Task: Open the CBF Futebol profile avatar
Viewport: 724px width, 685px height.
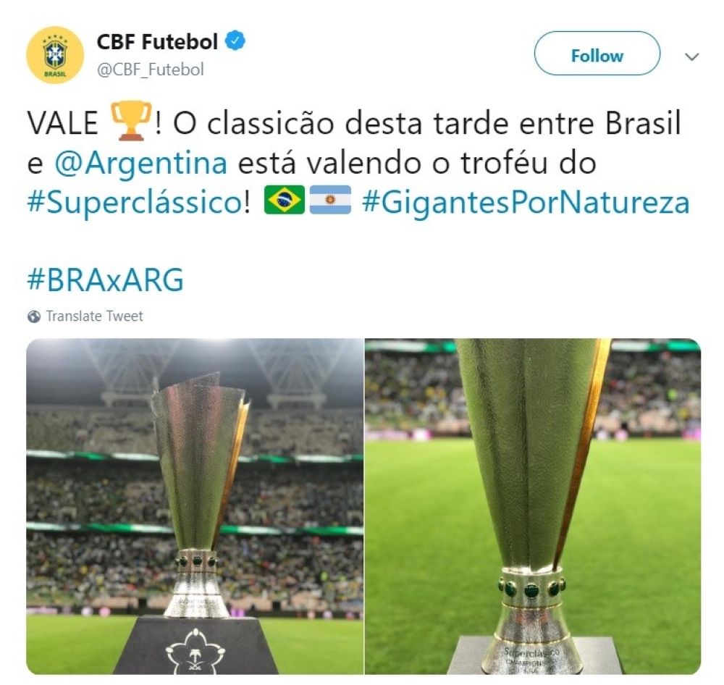Action: pos(55,55)
